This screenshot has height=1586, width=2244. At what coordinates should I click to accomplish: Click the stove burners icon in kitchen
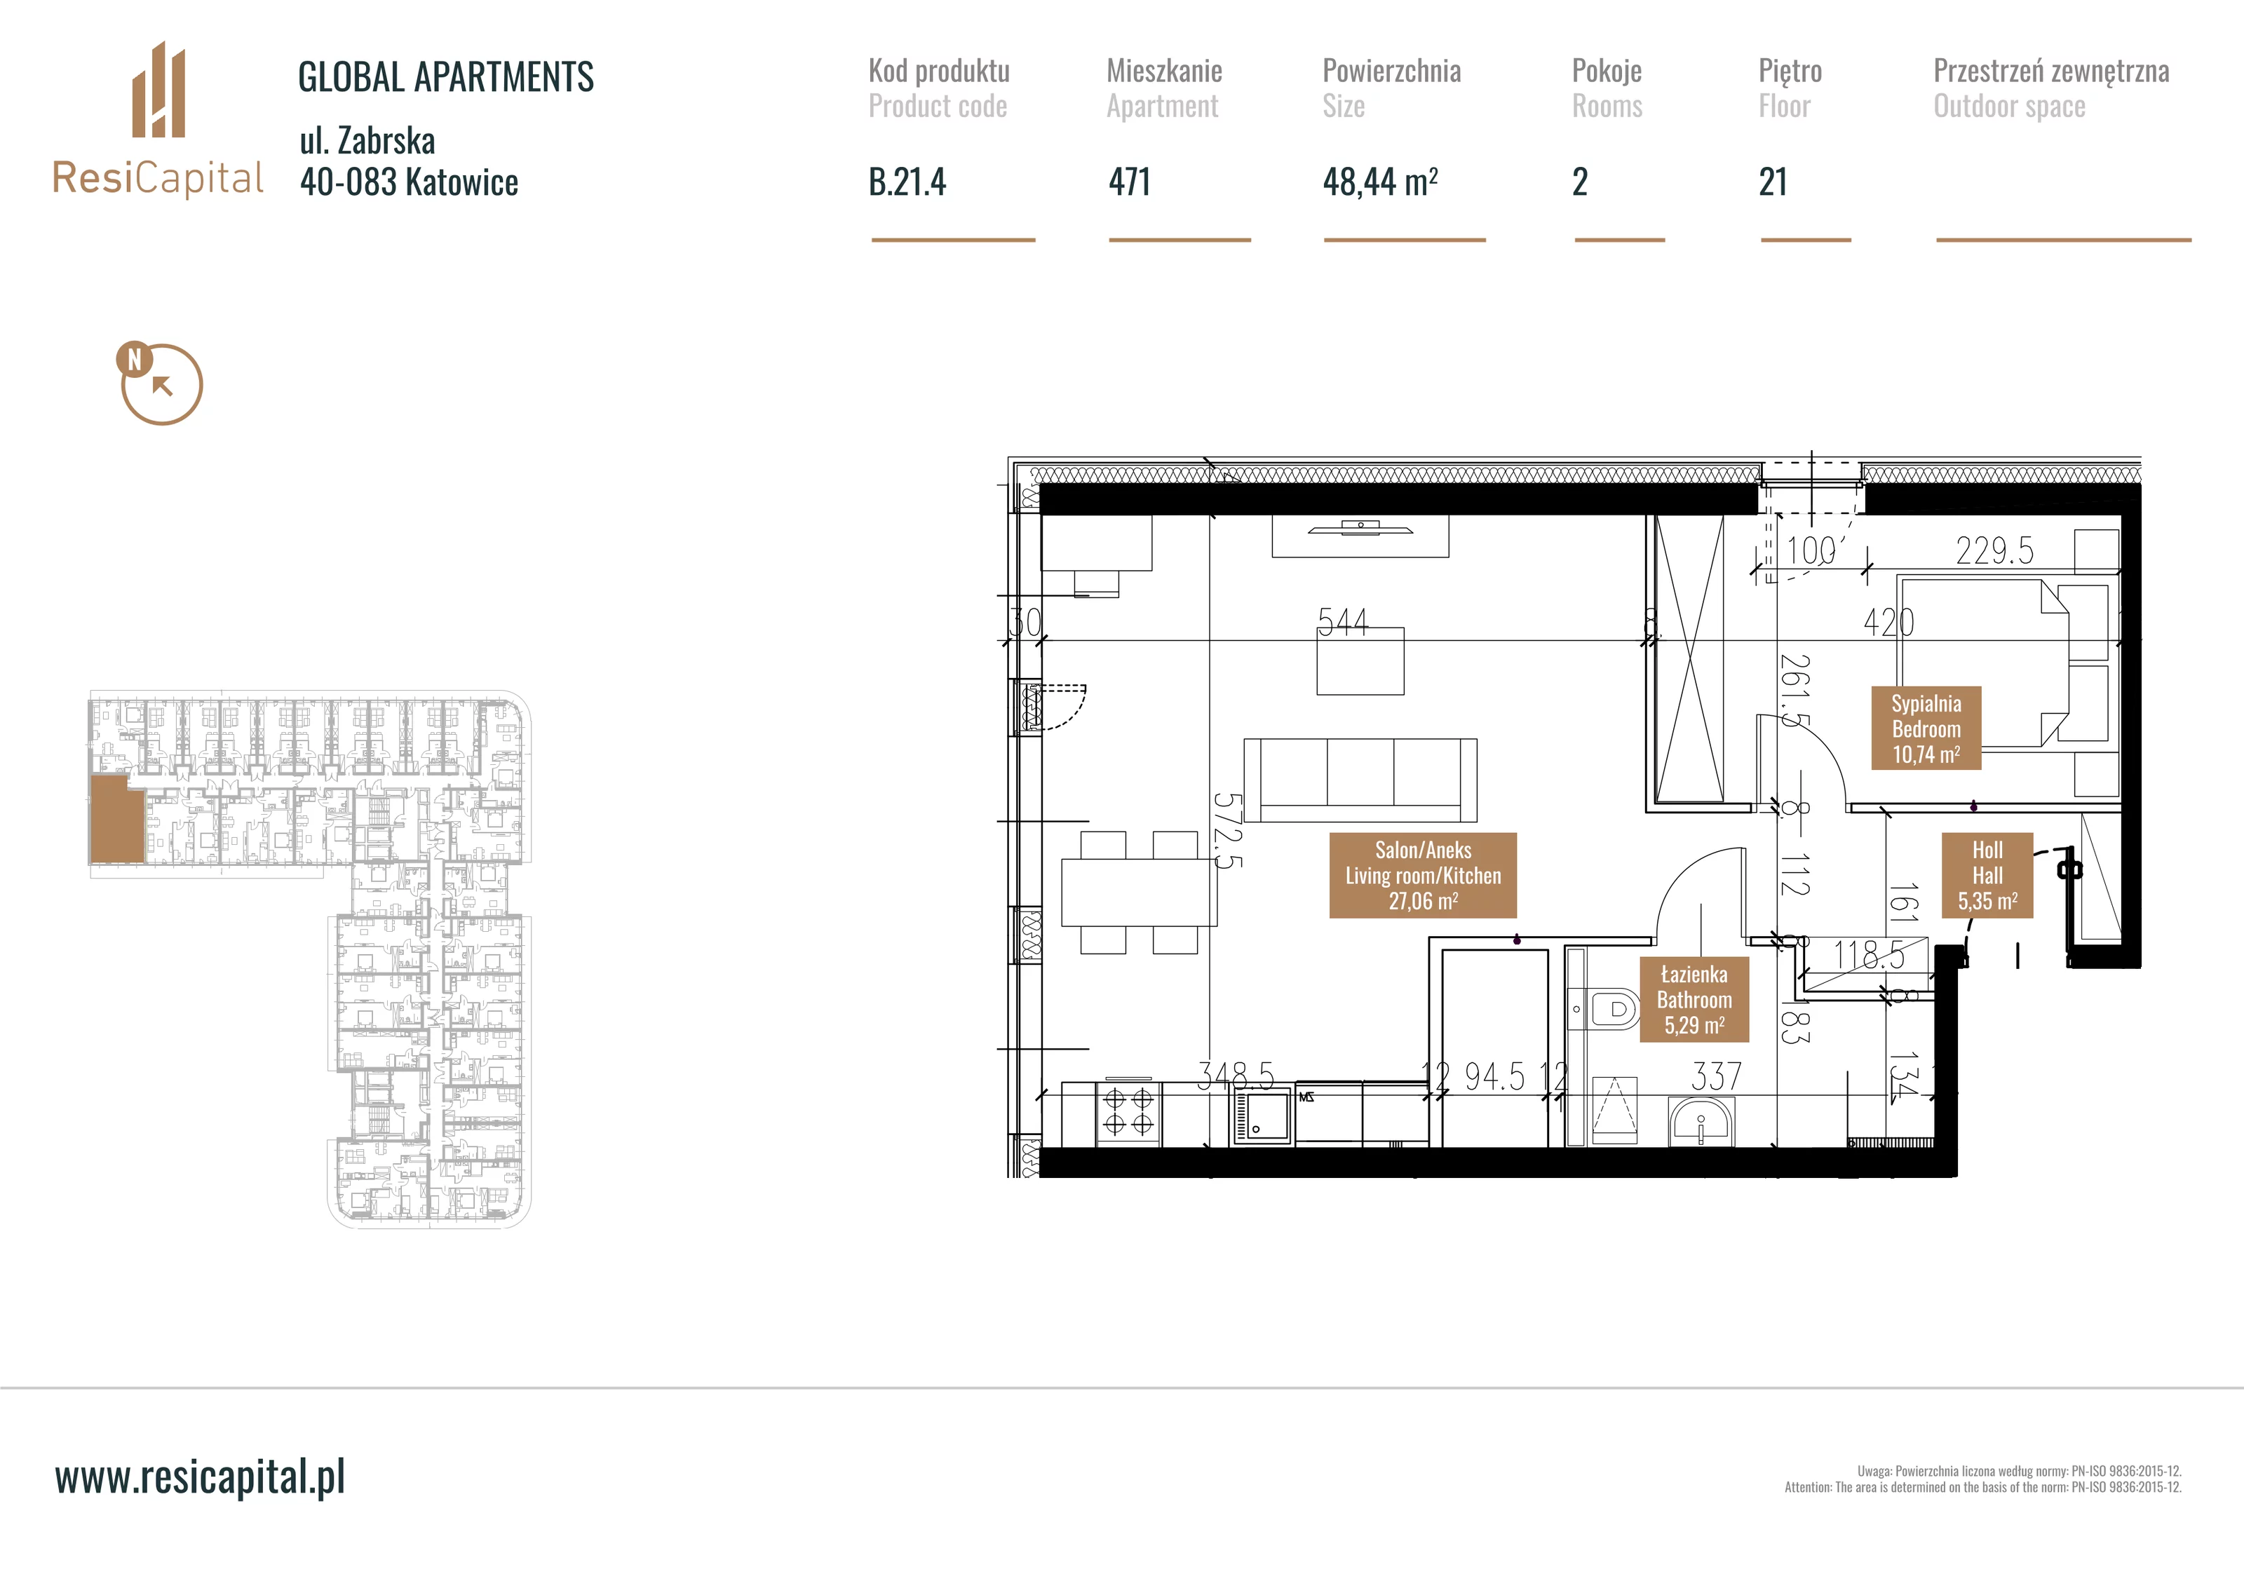(1128, 1112)
